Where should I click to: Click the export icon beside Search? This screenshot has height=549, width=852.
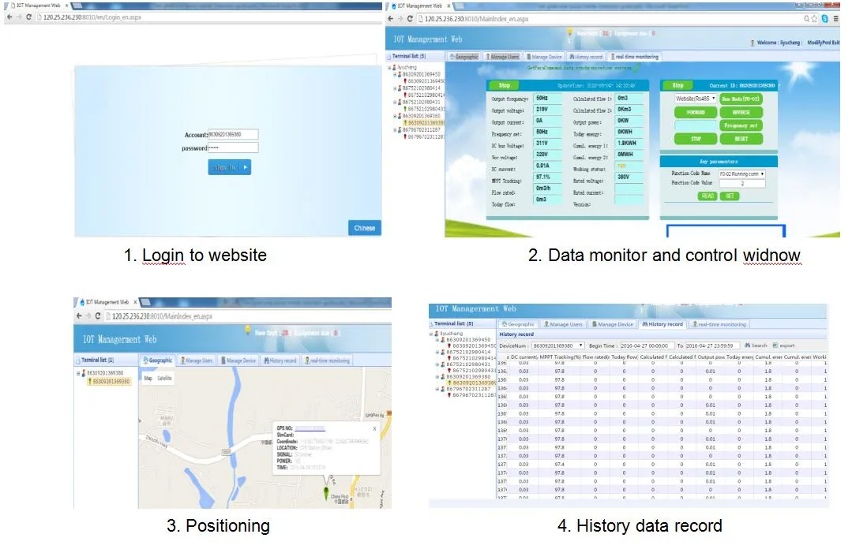pos(775,345)
